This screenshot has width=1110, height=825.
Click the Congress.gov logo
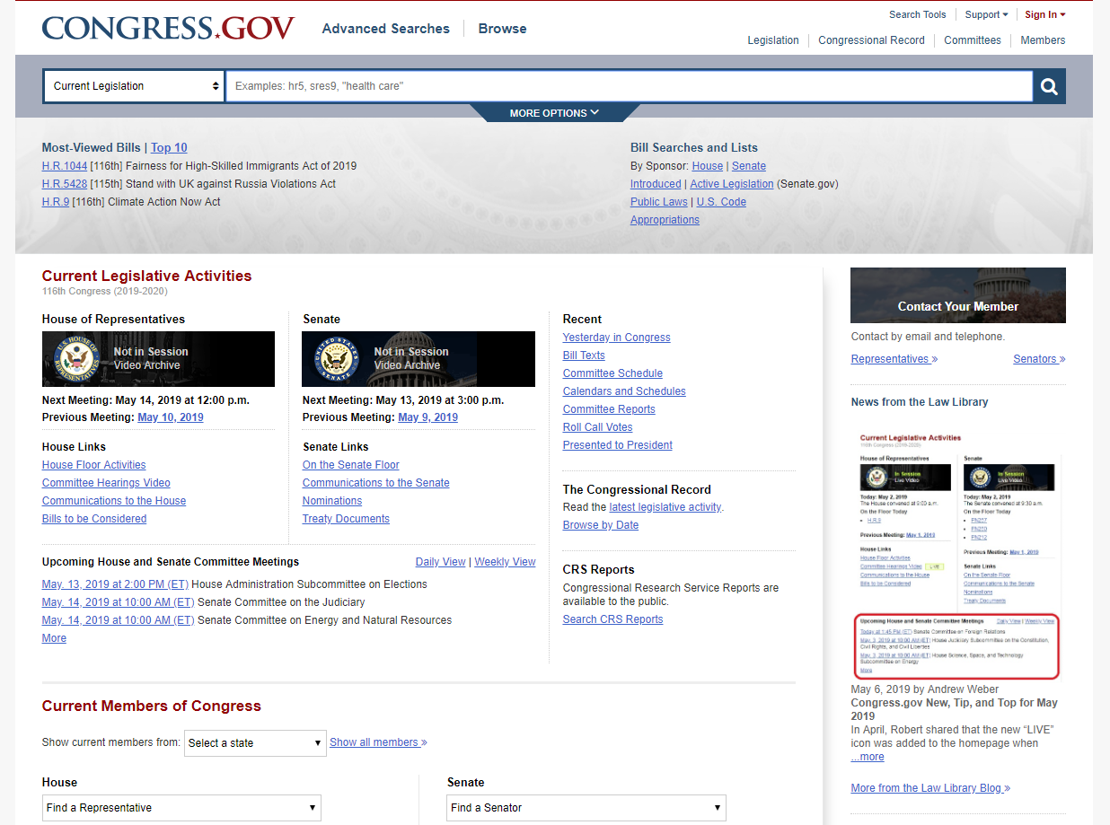pyautogui.click(x=167, y=28)
